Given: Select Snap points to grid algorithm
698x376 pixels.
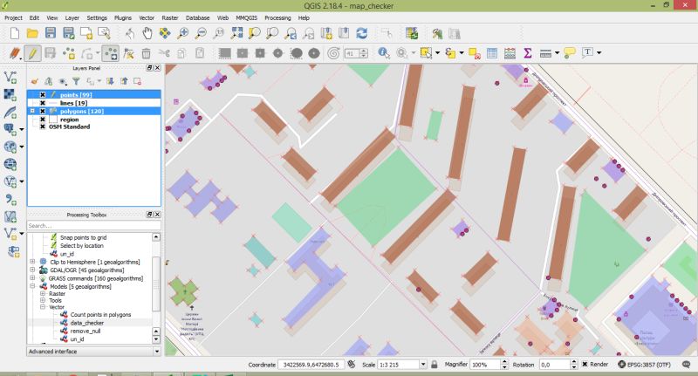Looking at the screenshot, I should click(83, 237).
